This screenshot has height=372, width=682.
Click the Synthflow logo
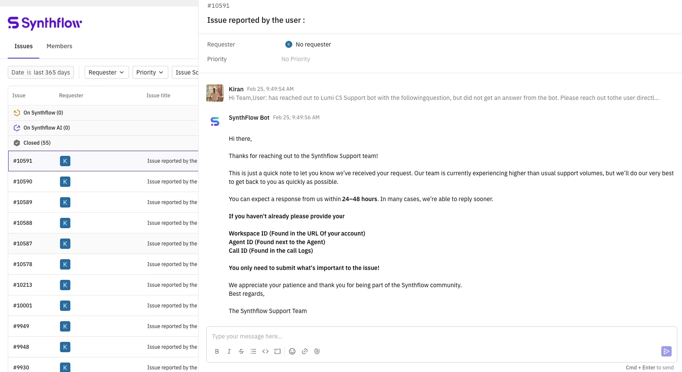tap(45, 23)
